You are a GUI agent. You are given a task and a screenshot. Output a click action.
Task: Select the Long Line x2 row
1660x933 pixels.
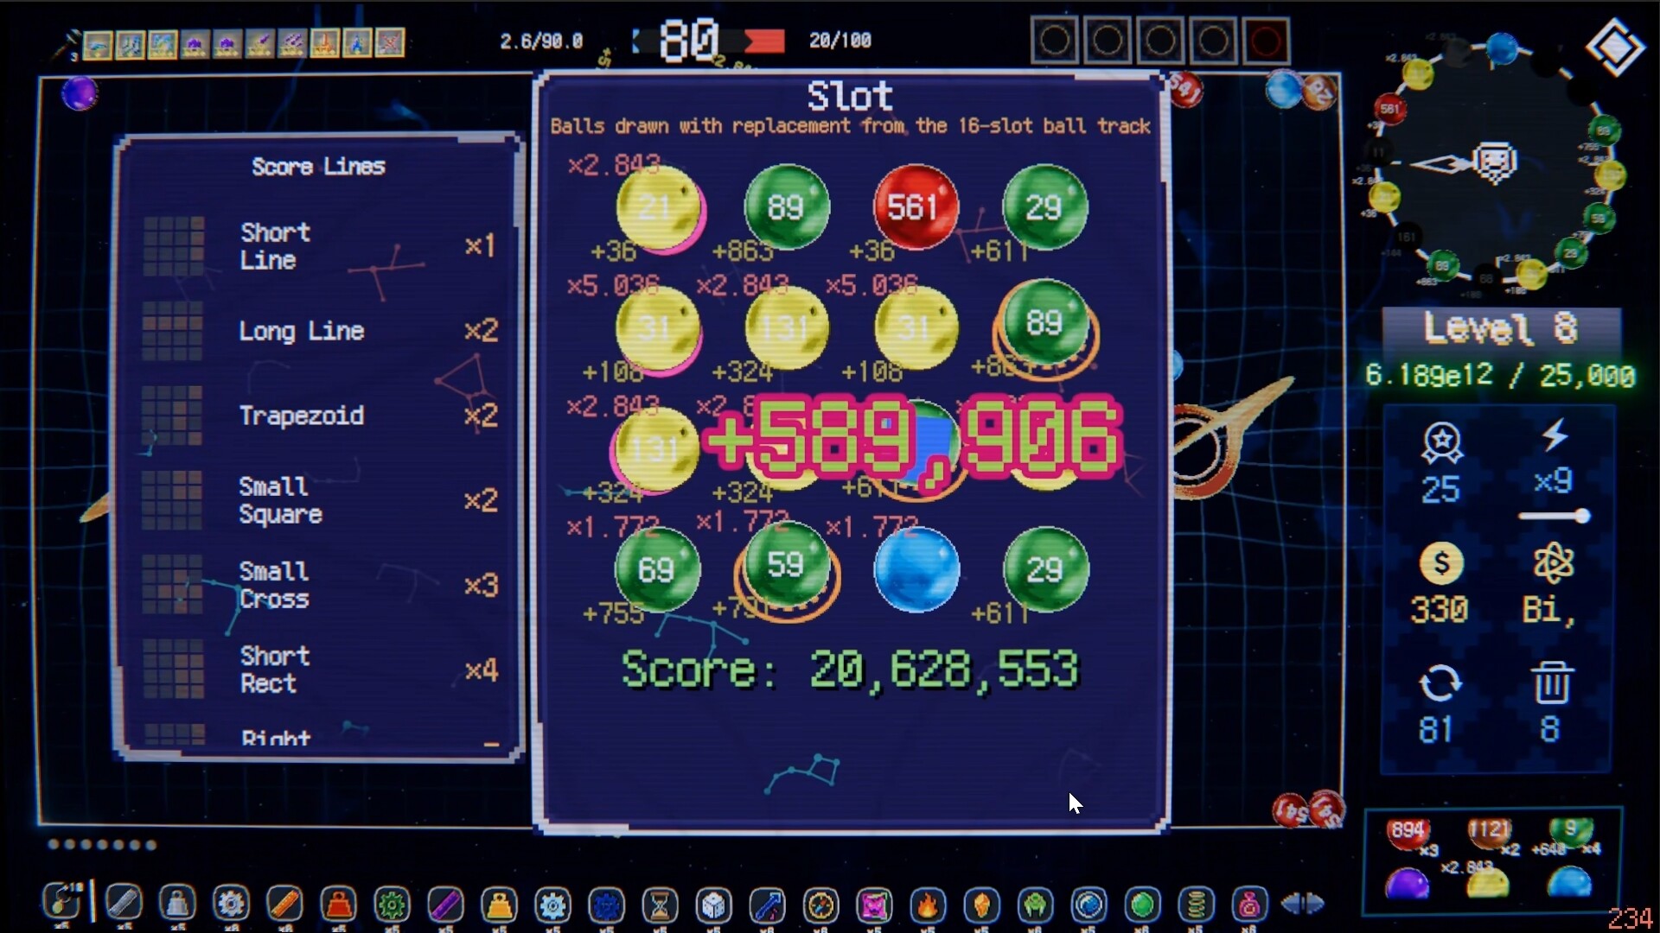320,331
